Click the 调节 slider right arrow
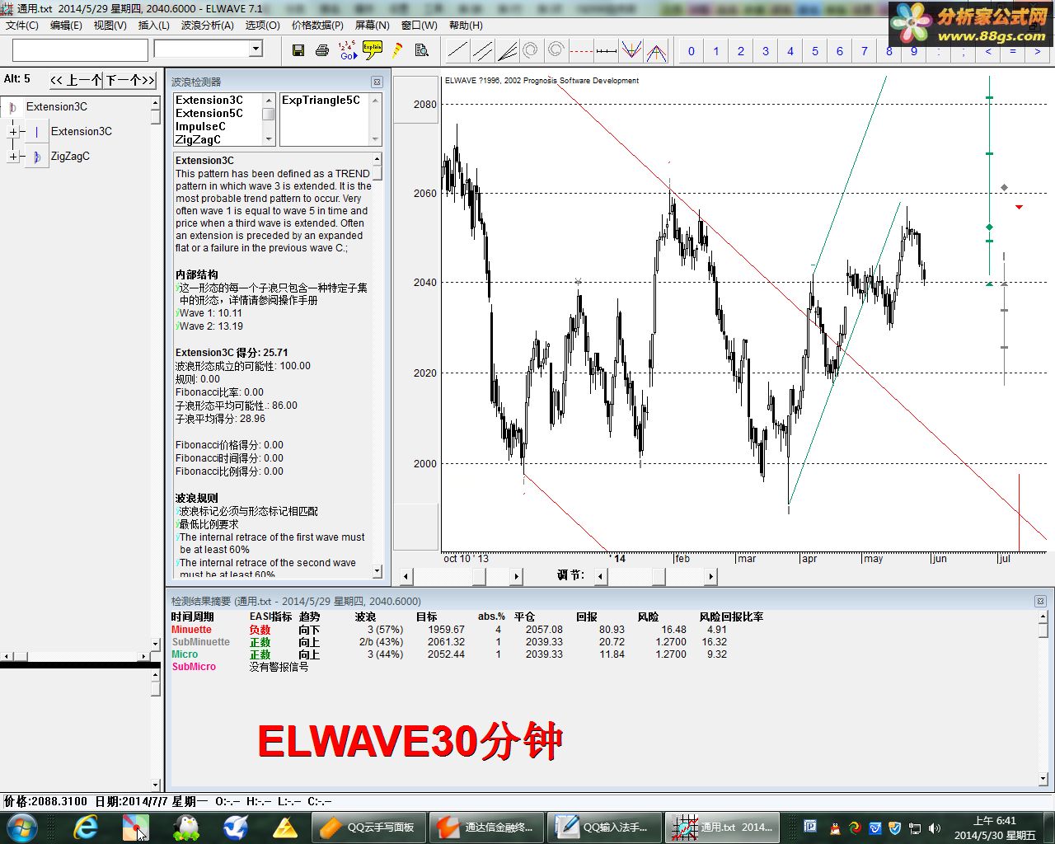1055x844 pixels. [x=710, y=576]
